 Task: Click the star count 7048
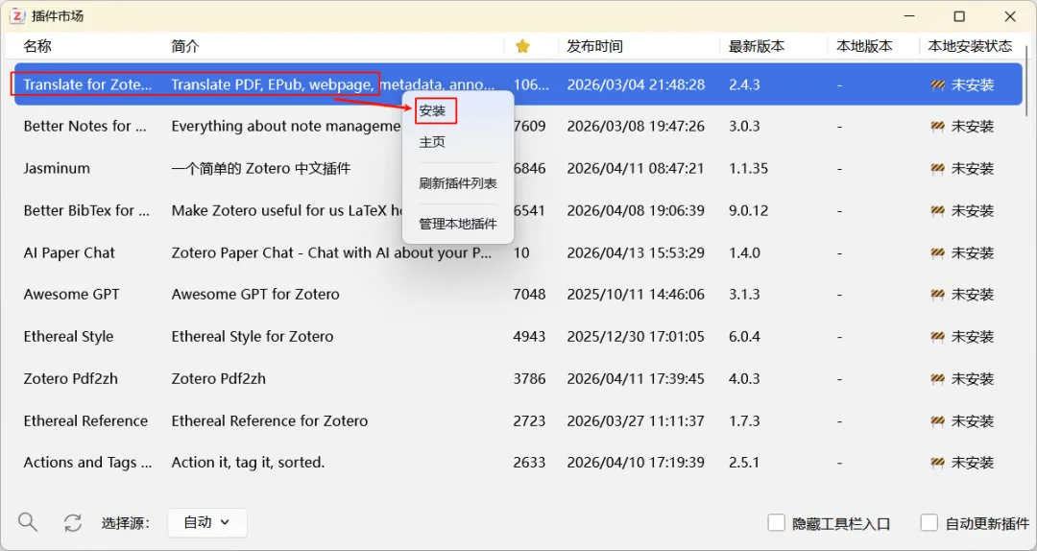tap(530, 295)
